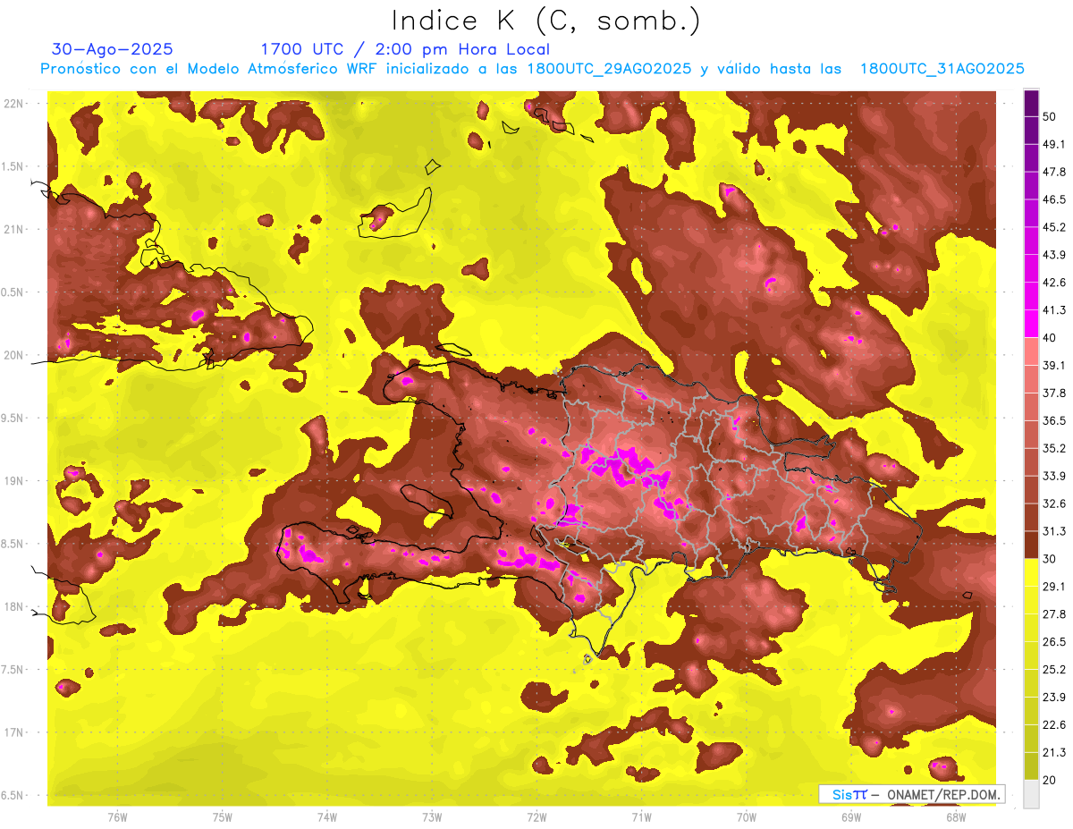Image resolution: width=1073 pixels, height=829 pixels.
Task: Click the legend value "37.8"
Action: [x=1054, y=393]
